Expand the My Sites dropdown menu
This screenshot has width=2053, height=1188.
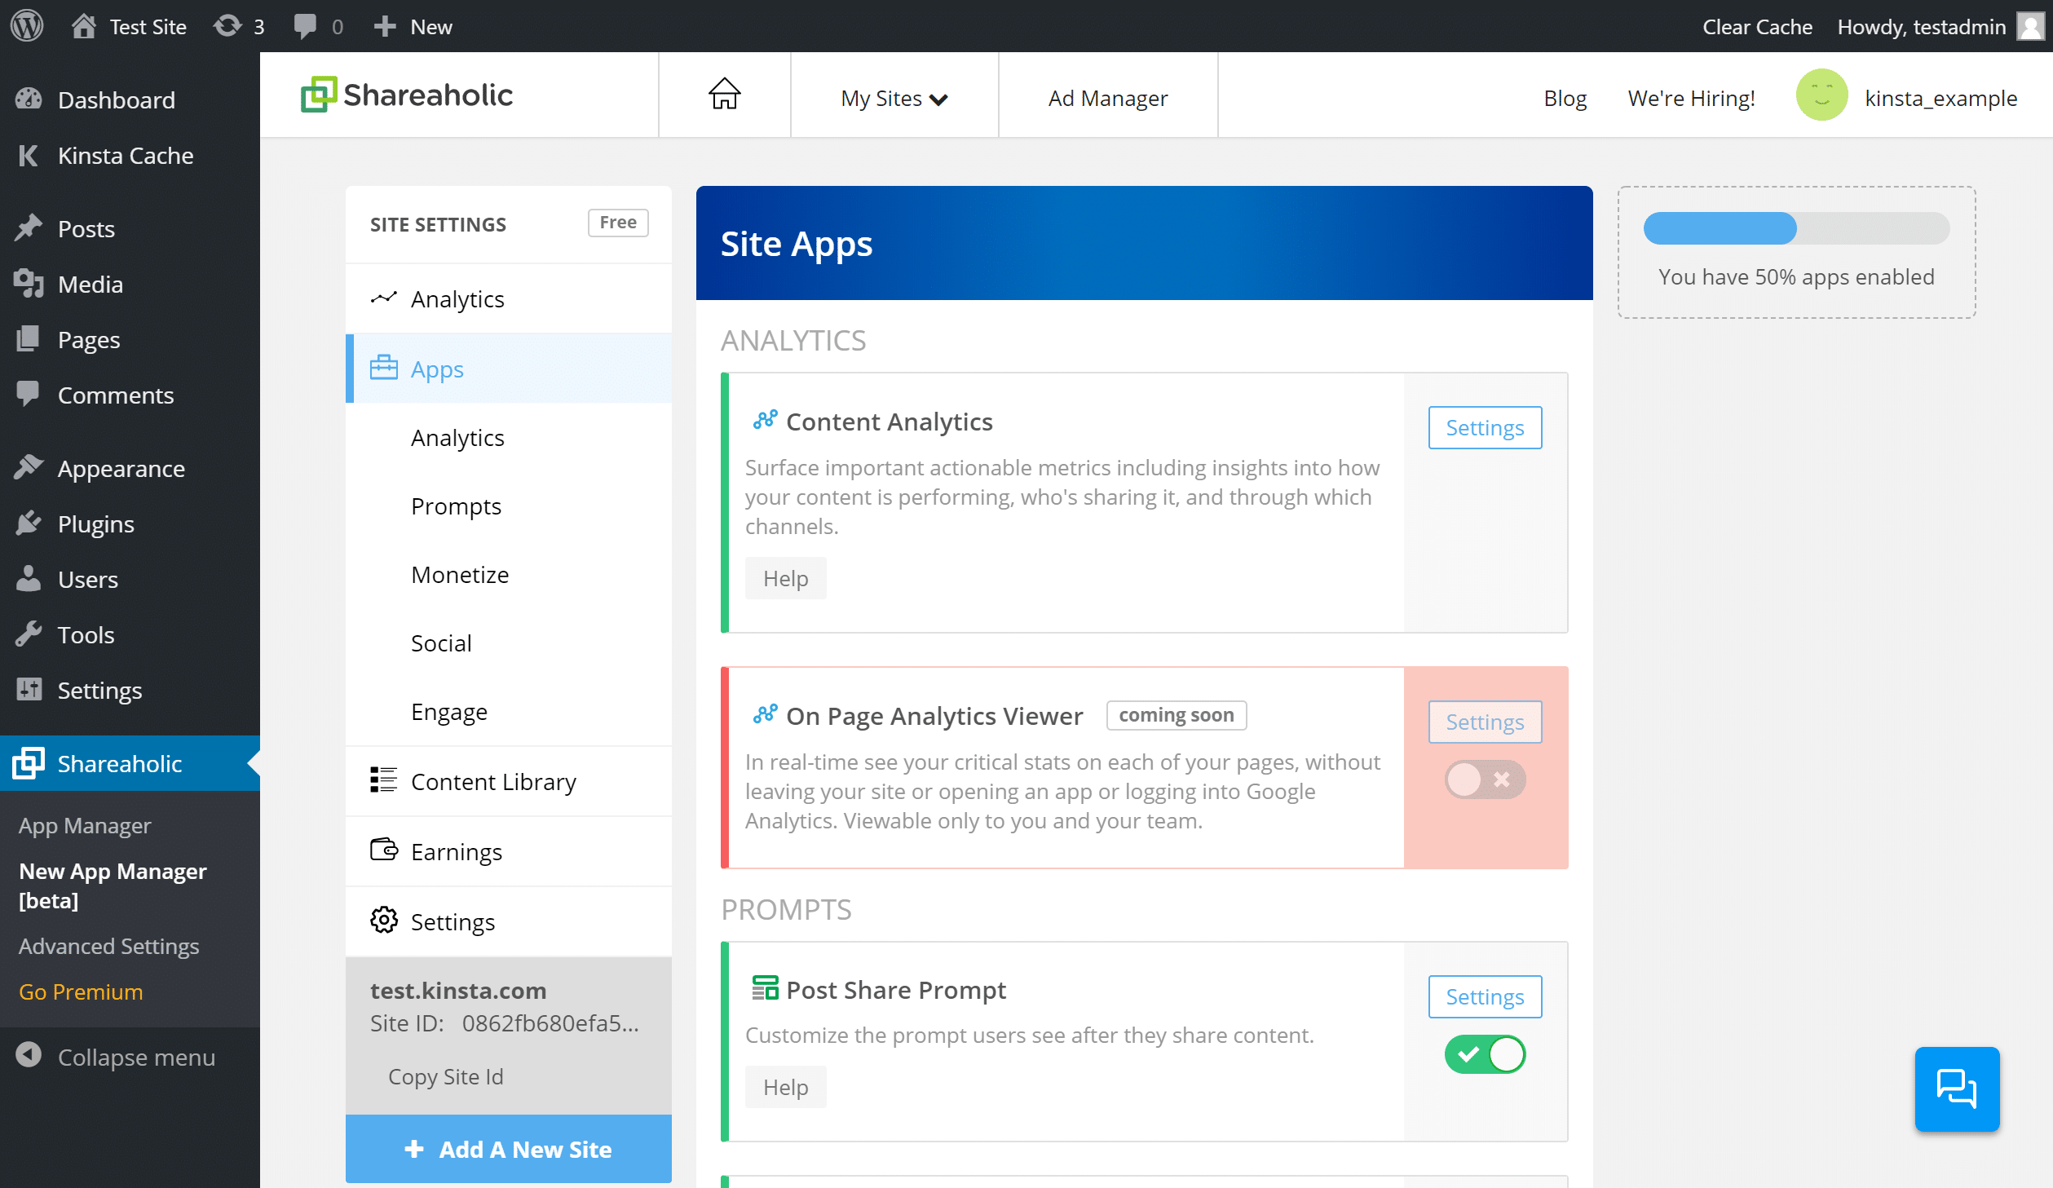tap(895, 98)
